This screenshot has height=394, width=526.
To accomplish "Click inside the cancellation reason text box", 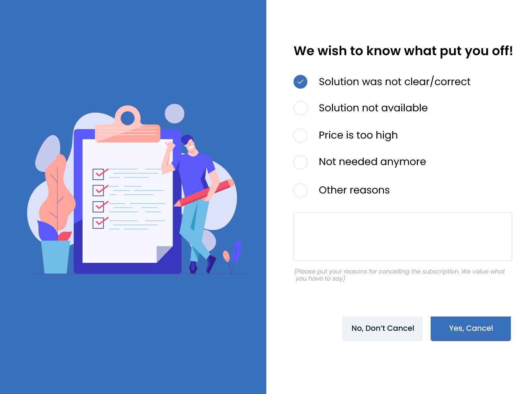I will click(402, 236).
